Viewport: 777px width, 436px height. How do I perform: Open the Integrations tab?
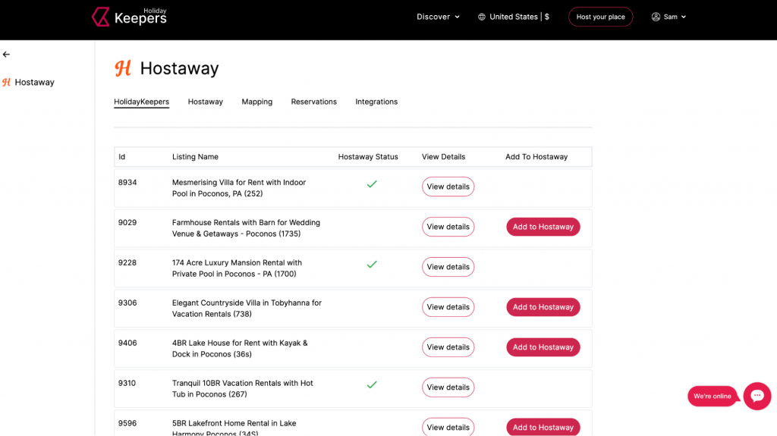pyautogui.click(x=376, y=102)
